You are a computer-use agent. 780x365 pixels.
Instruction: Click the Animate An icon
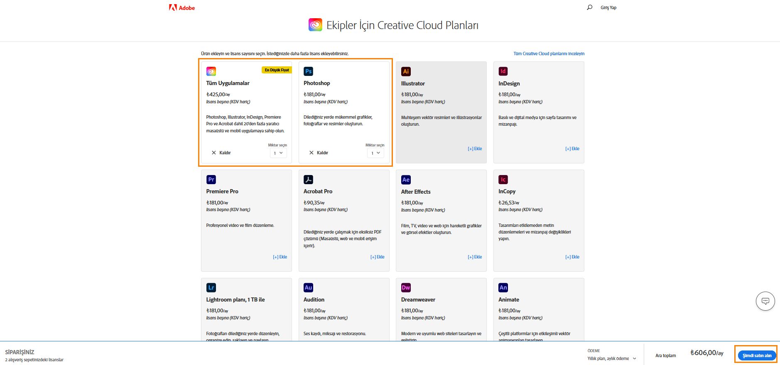[503, 287]
